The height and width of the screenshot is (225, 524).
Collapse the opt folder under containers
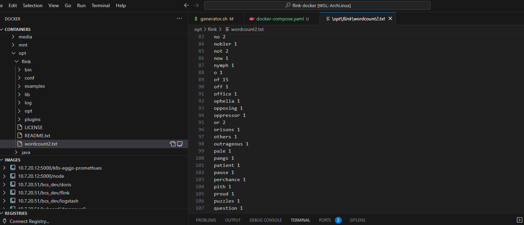coord(13,53)
